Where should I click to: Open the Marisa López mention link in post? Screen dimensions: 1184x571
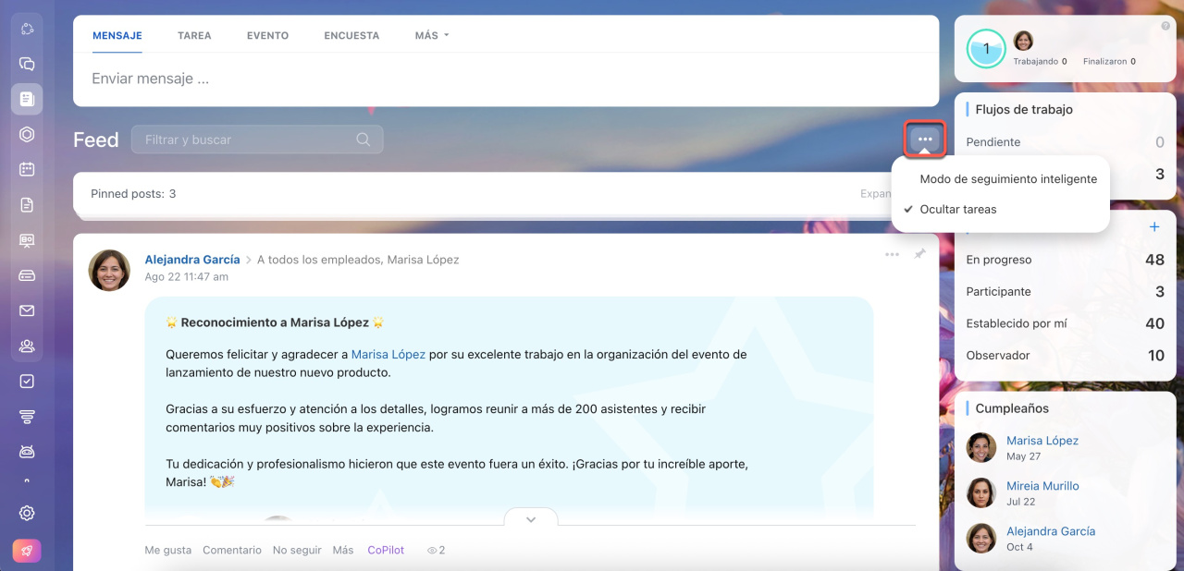click(388, 354)
